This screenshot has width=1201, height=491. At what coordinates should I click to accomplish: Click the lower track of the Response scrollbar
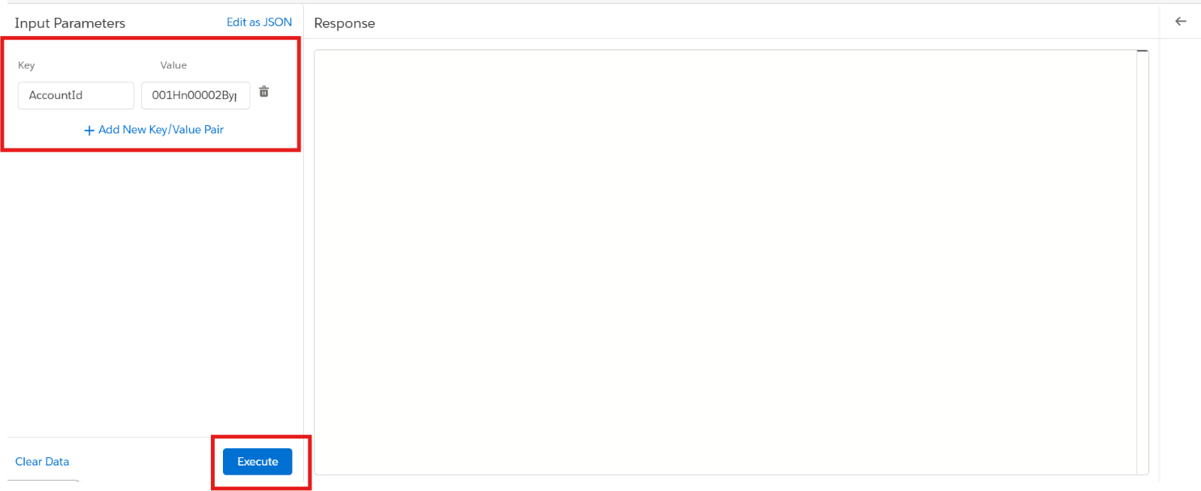coord(1142,375)
